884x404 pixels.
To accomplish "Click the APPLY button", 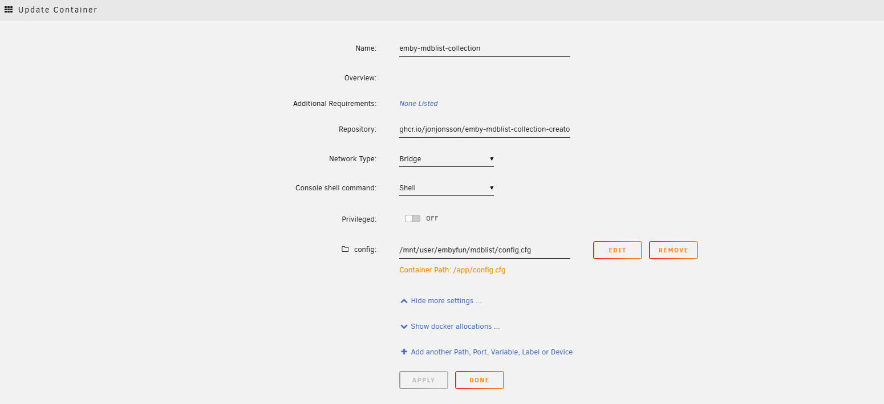I will click(423, 380).
